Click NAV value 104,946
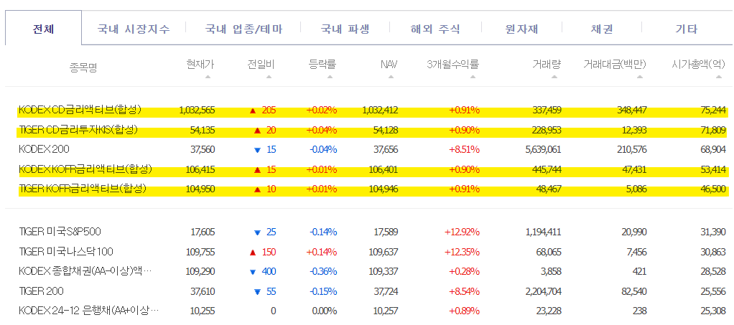This screenshot has width=734, height=325. click(383, 189)
